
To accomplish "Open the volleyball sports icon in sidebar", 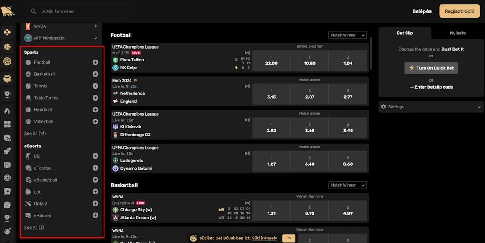I will (x=7, y=47).
